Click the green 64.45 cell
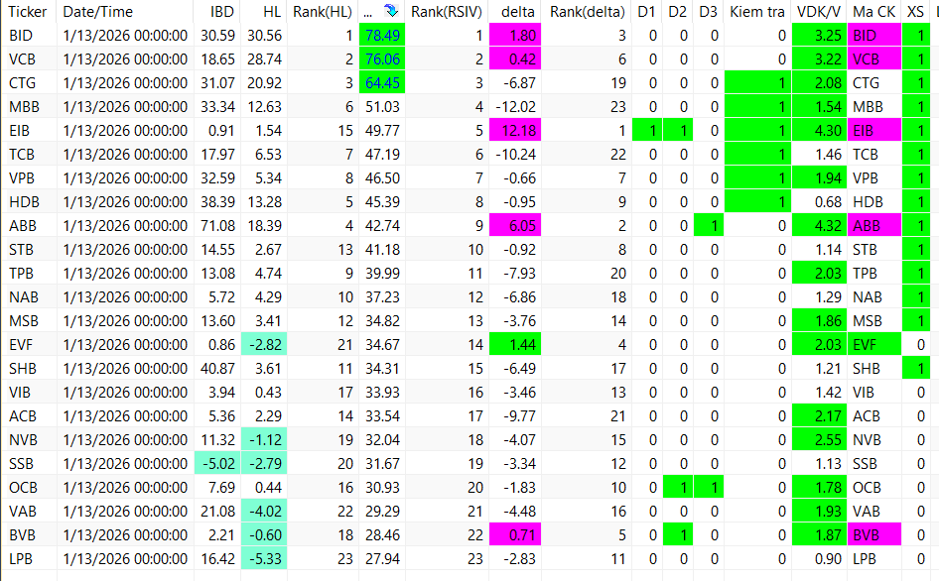 click(382, 83)
